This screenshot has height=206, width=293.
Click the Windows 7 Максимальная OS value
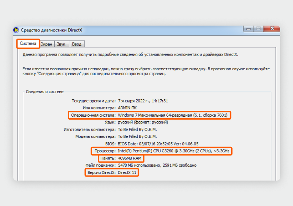[x=173, y=115]
